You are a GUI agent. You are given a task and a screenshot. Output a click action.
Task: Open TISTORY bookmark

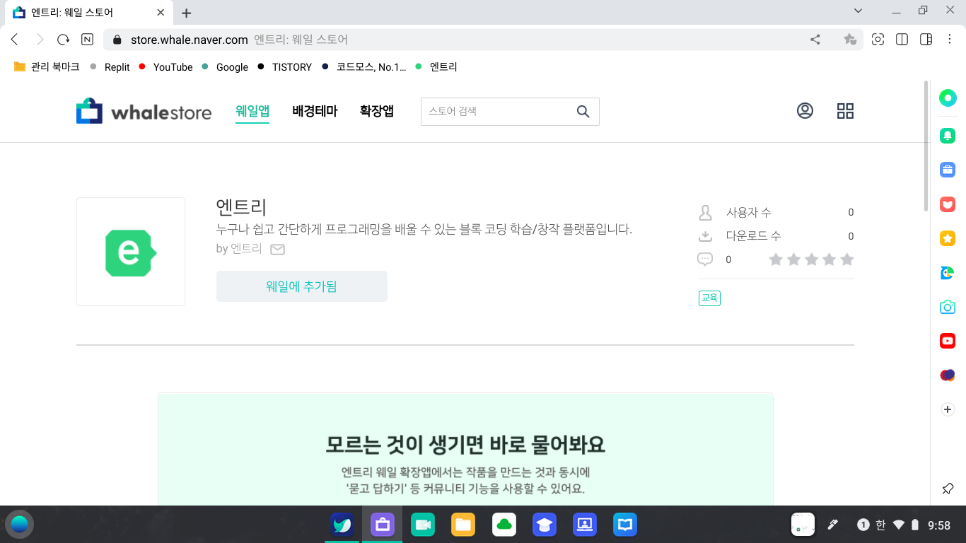[284, 67]
